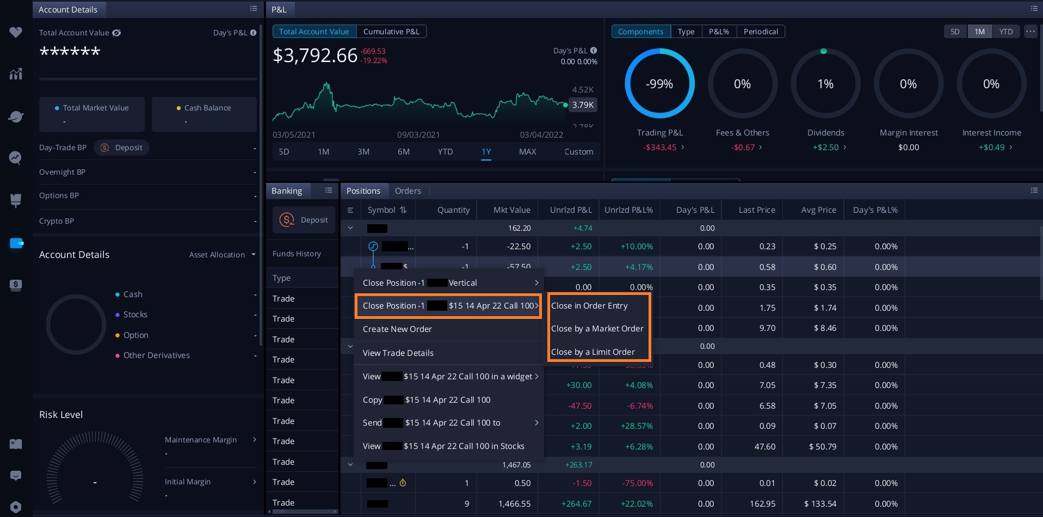The width and height of the screenshot is (1043, 517).
Task: Choose Close Position -1 Vertical menu item
Action: [x=449, y=283]
